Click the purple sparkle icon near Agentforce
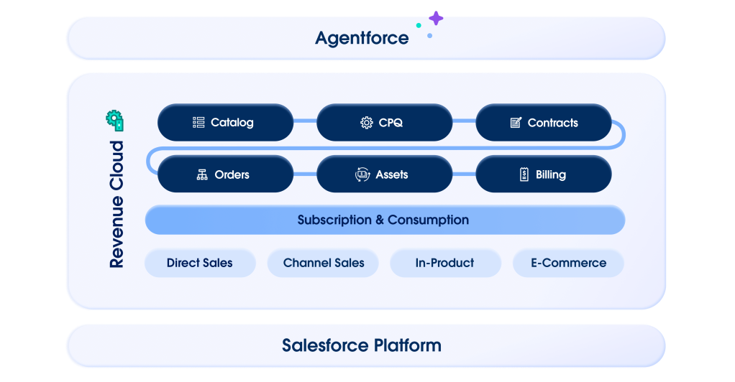Screen dimensions: 735x382 [x=436, y=19]
